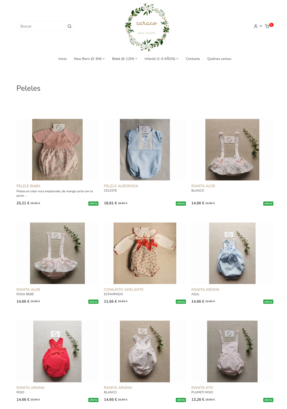Open the Quiénes somos page

tap(219, 59)
